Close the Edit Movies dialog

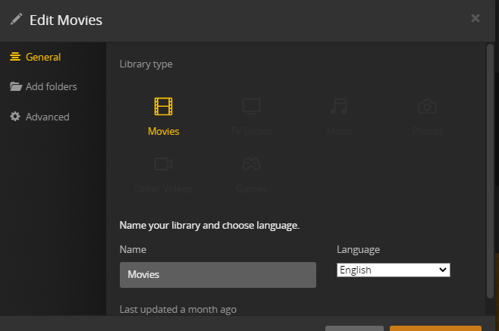pos(475,18)
